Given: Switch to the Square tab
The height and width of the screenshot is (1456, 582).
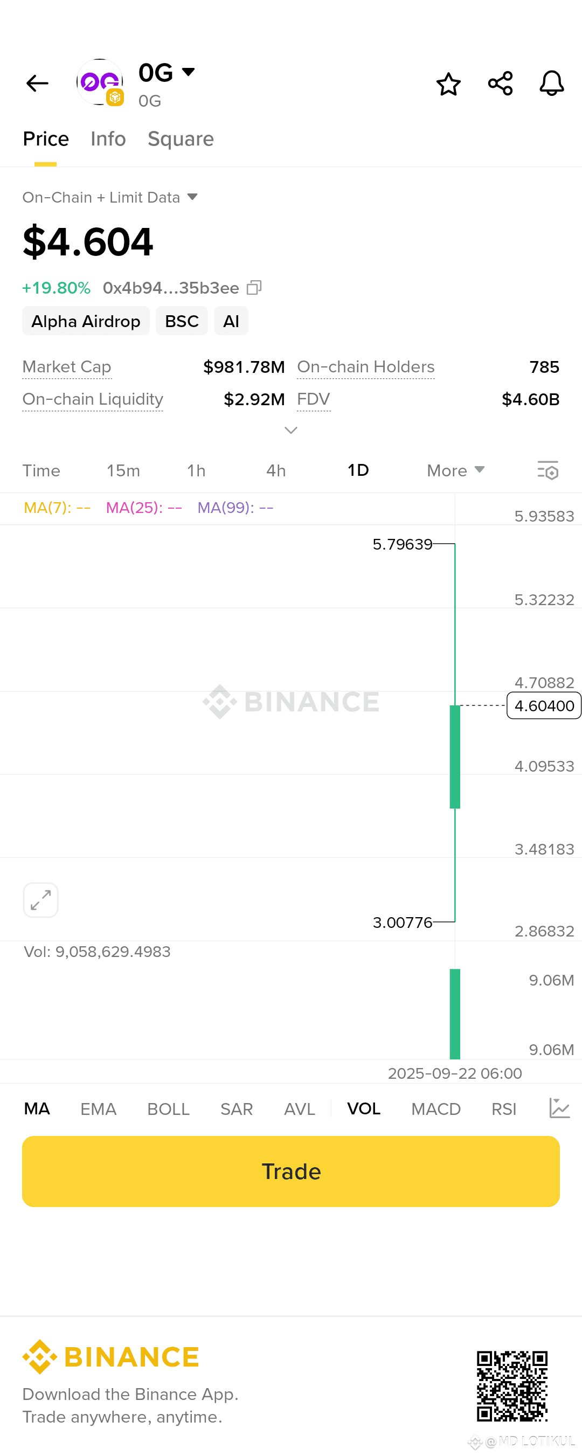Looking at the screenshot, I should pyautogui.click(x=180, y=139).
